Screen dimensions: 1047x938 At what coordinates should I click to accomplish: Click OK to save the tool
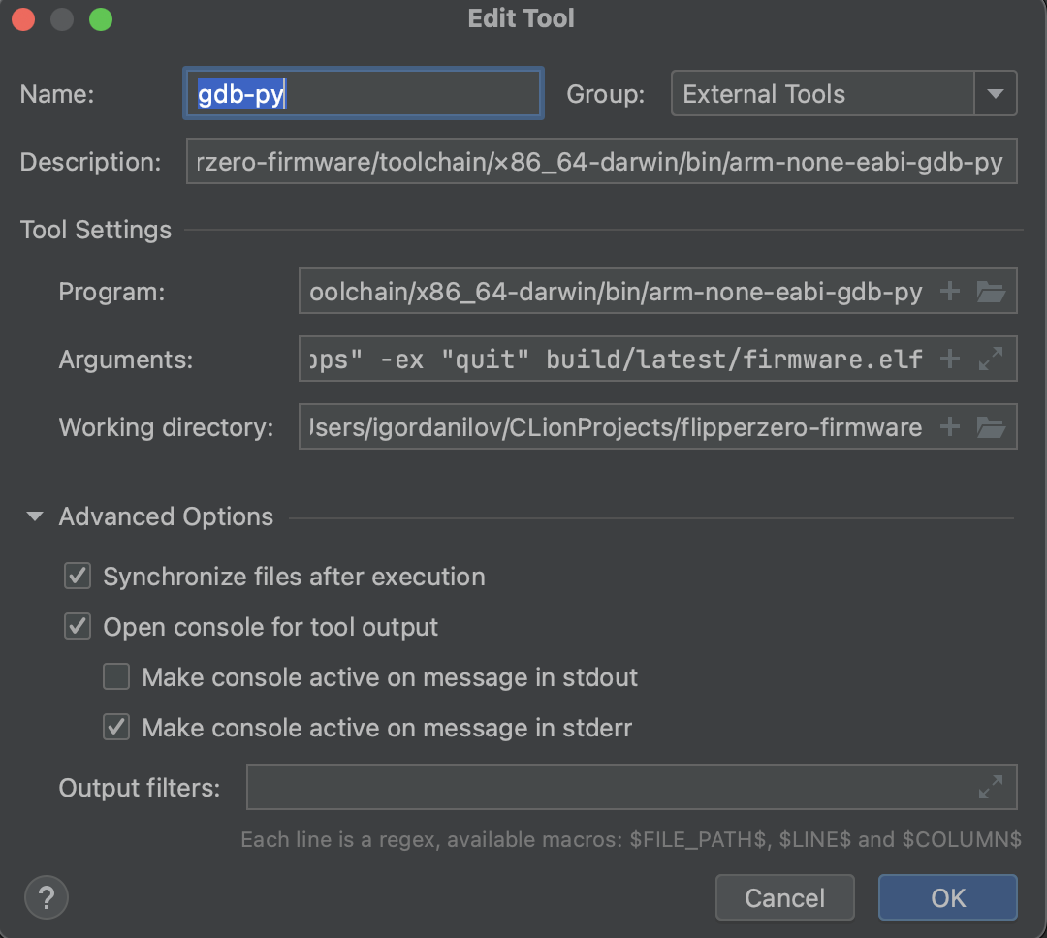click(947, 897)
